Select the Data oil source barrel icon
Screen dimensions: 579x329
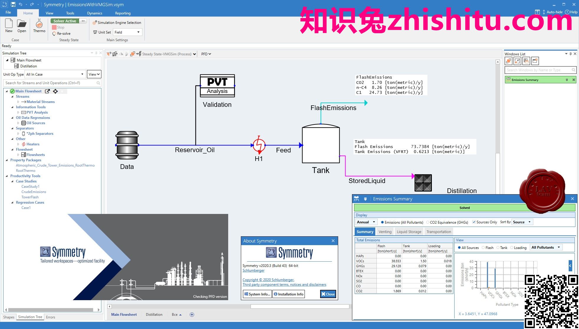[x=127, y=145]
